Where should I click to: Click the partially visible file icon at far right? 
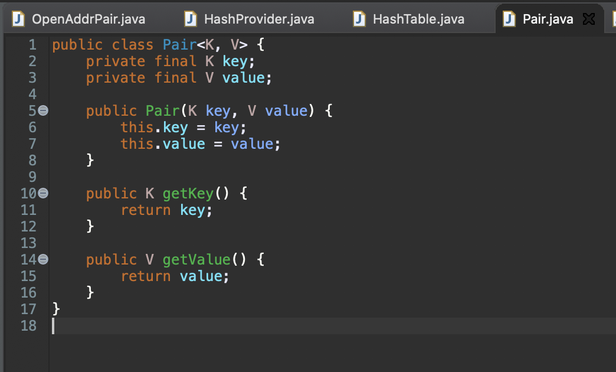[x=614, y=18]
